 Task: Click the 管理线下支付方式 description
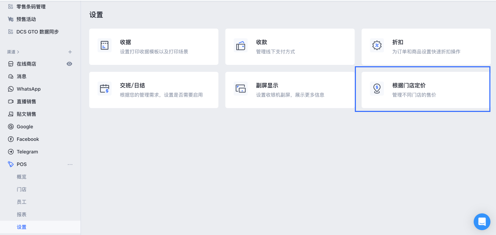click(x=275, y=52)
